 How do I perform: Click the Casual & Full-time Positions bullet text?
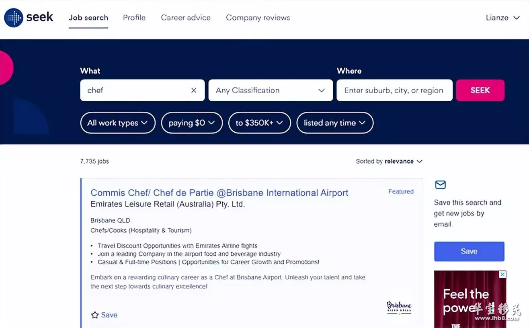point(209,262)
